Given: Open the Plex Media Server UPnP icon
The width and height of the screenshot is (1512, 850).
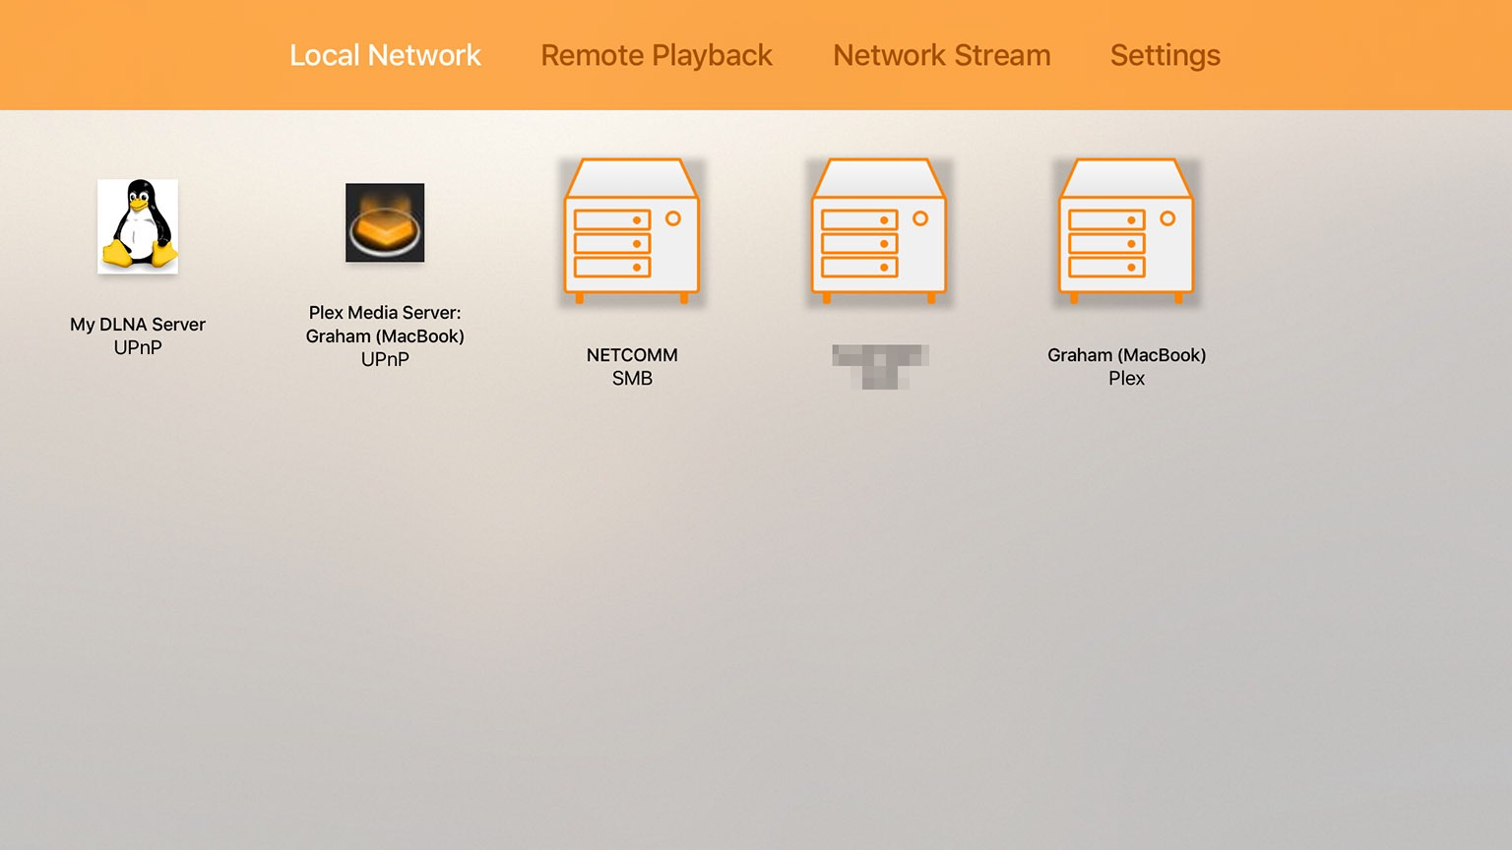Looking at the screenshot, I should click(x=385, y=222).
